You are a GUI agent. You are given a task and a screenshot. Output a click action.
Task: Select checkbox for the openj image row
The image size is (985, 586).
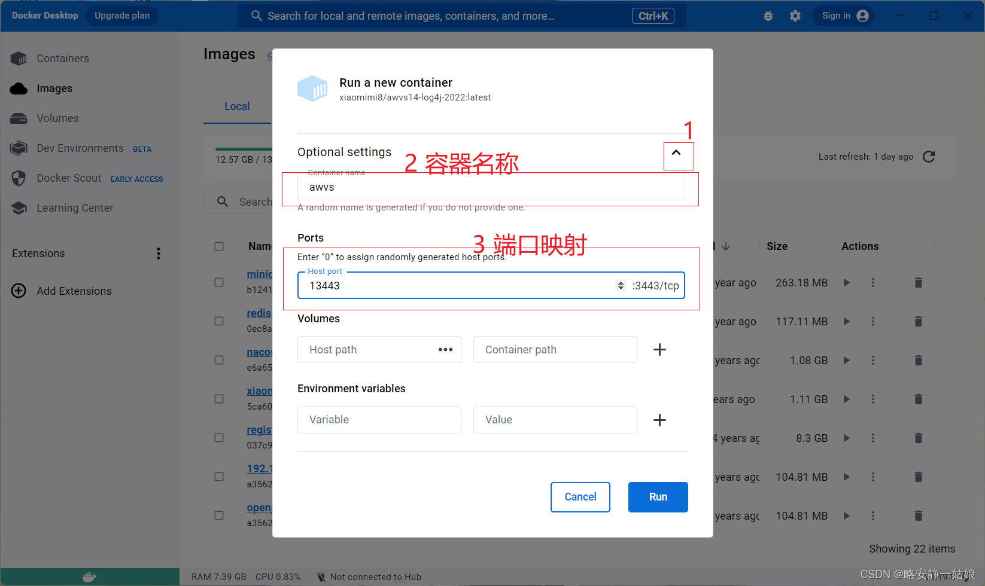pyautogui.click(x=219, y=515)
